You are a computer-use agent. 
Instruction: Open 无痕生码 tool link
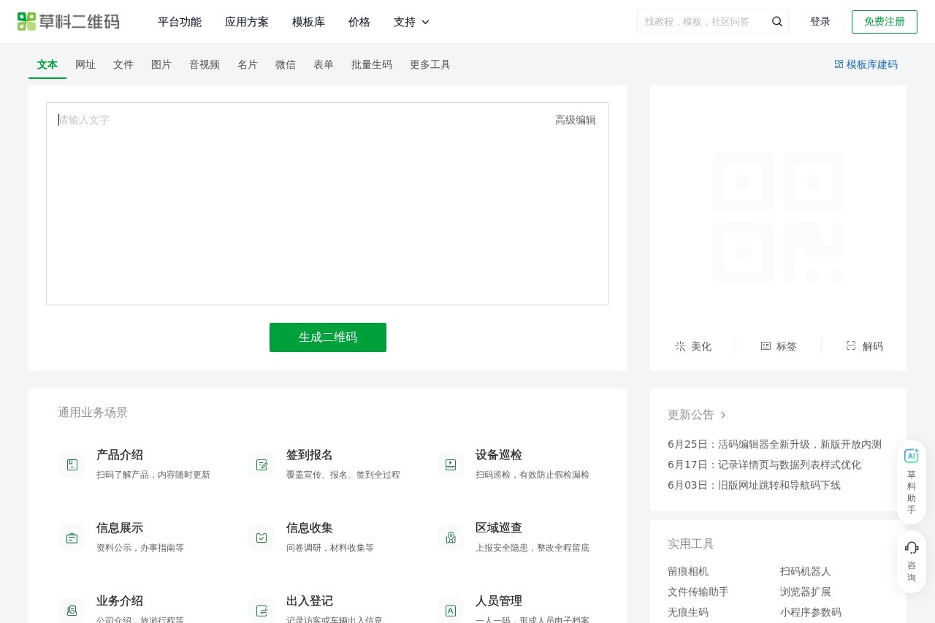(688, 612)
